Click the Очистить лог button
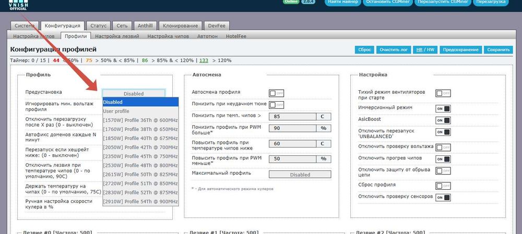The width and height of the screenshot is (522, 234). (x=394, y=50)
